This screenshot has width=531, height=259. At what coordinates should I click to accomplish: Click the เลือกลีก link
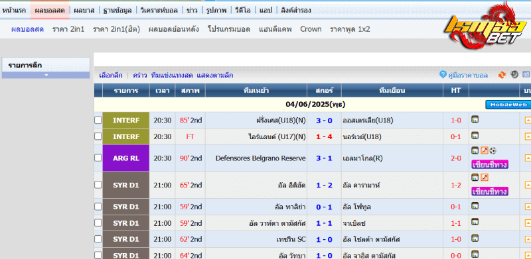(x=111, y=76)
